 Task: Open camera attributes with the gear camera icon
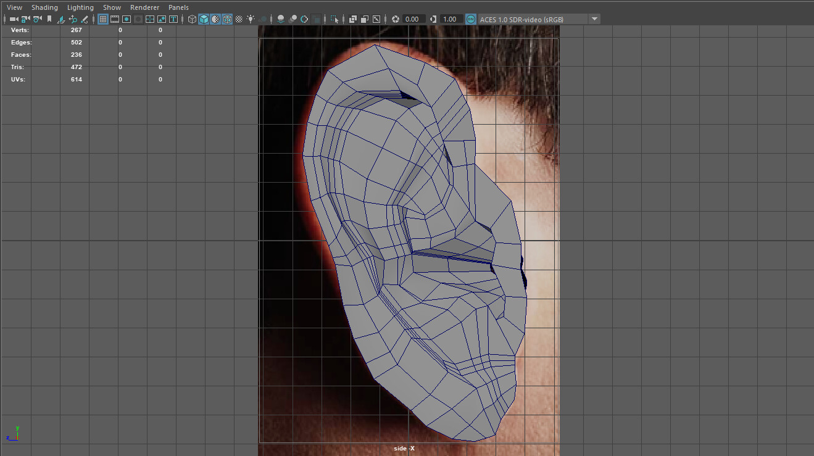point(38,19)
